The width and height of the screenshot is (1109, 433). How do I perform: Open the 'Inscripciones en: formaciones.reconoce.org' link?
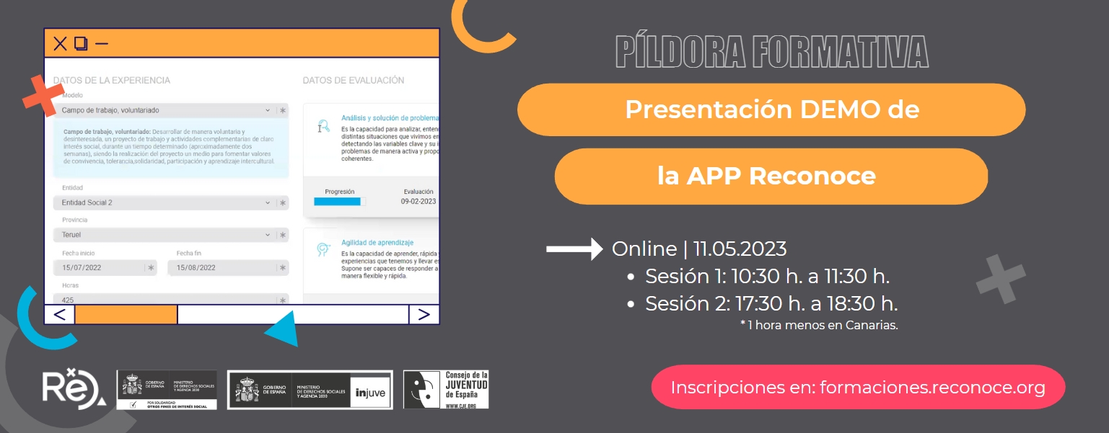(x=859, y=388)
